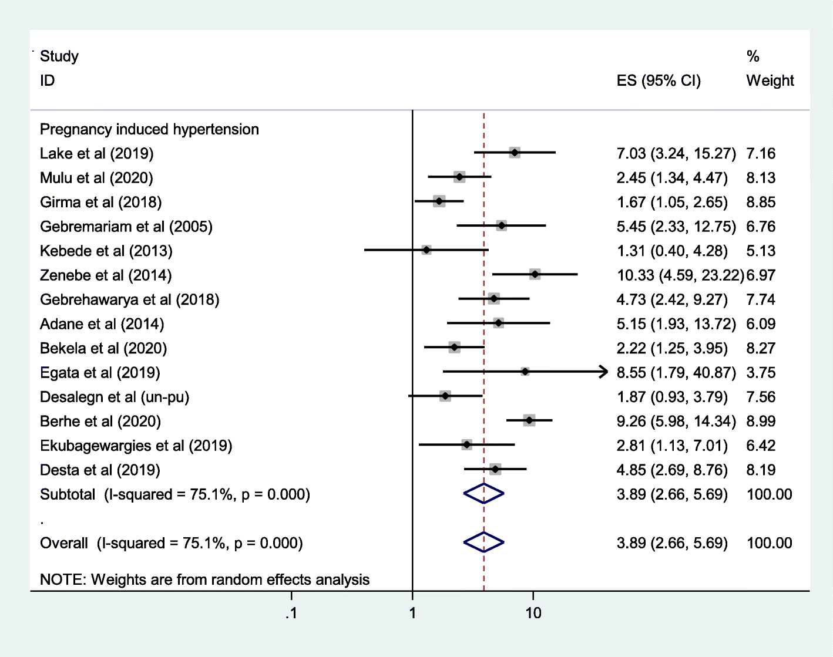Select the weight value 8.13
Image resolution: width=833 pixels, height=657 pixels.
[x=761, y=178]
